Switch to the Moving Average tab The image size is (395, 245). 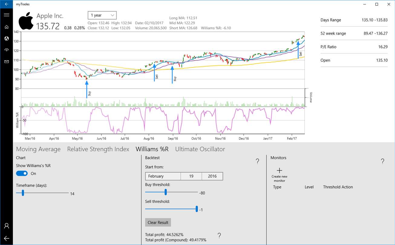coord(38,149)
